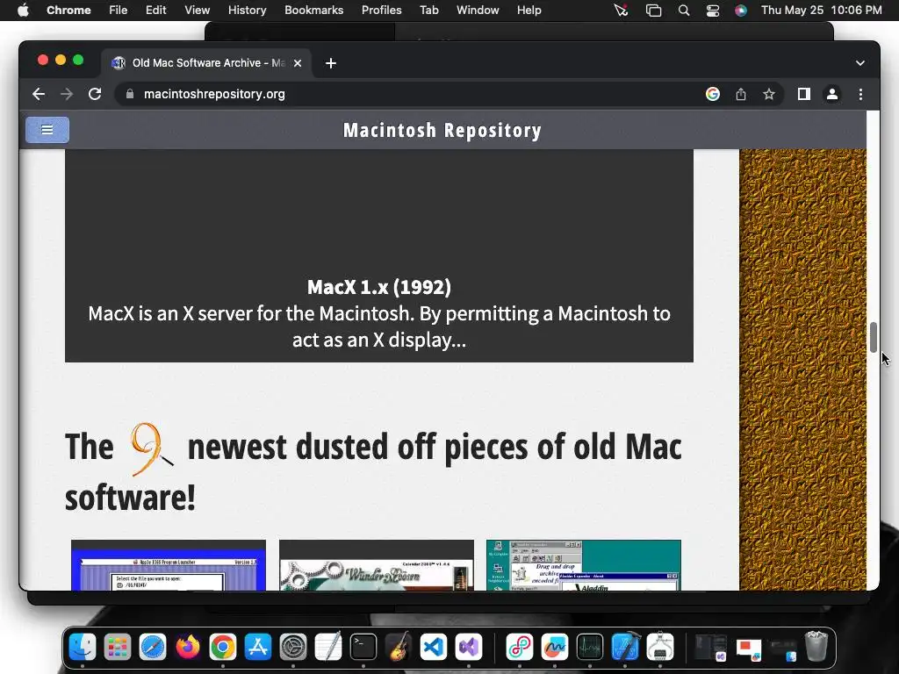Open Visual Studio from the Dock
The height and width of the screenshot is (674, 899).
point(469,647)
